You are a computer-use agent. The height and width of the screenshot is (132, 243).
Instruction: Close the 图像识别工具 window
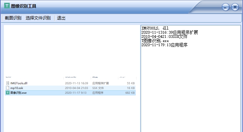coord(235,7)
